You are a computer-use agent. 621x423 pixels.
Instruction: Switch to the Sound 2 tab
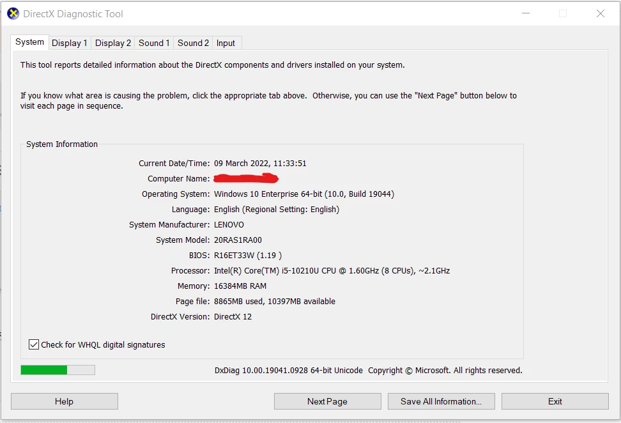[193, 43]
